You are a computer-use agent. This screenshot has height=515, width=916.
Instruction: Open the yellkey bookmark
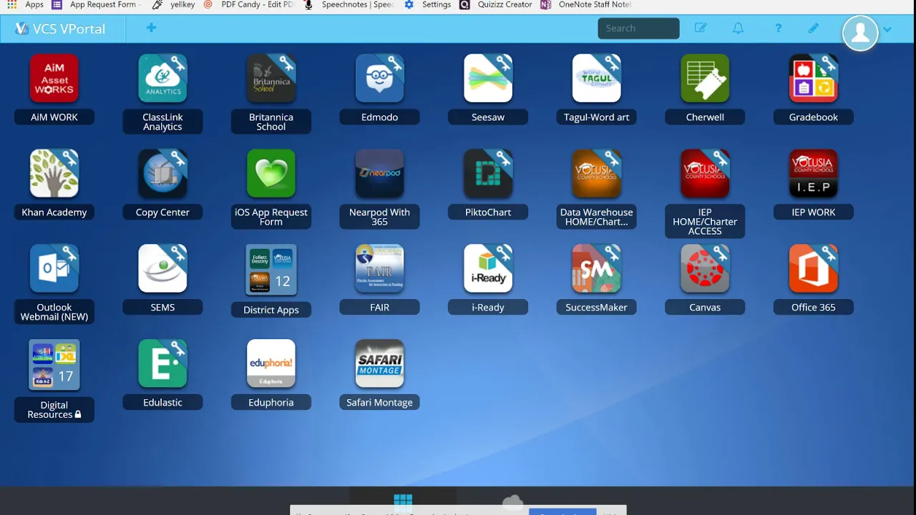pyautogui.click(x=174, y=4)
